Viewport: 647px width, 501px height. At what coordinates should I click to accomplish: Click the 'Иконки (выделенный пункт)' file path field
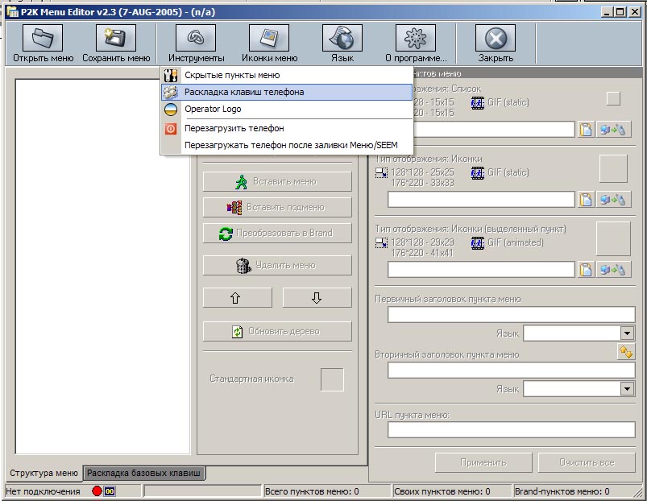click(x=481, y=270)
